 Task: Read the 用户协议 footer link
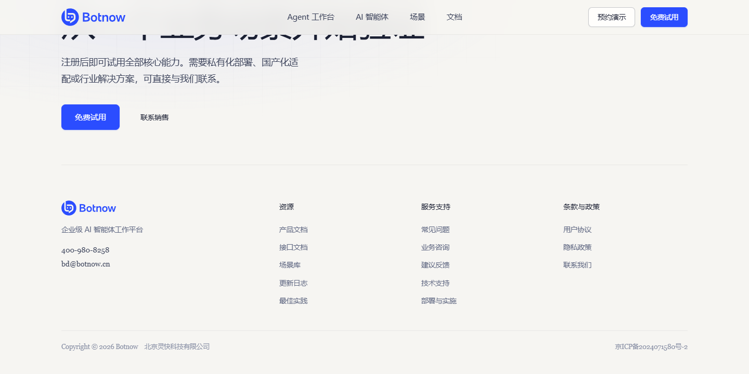click(577, 230)
